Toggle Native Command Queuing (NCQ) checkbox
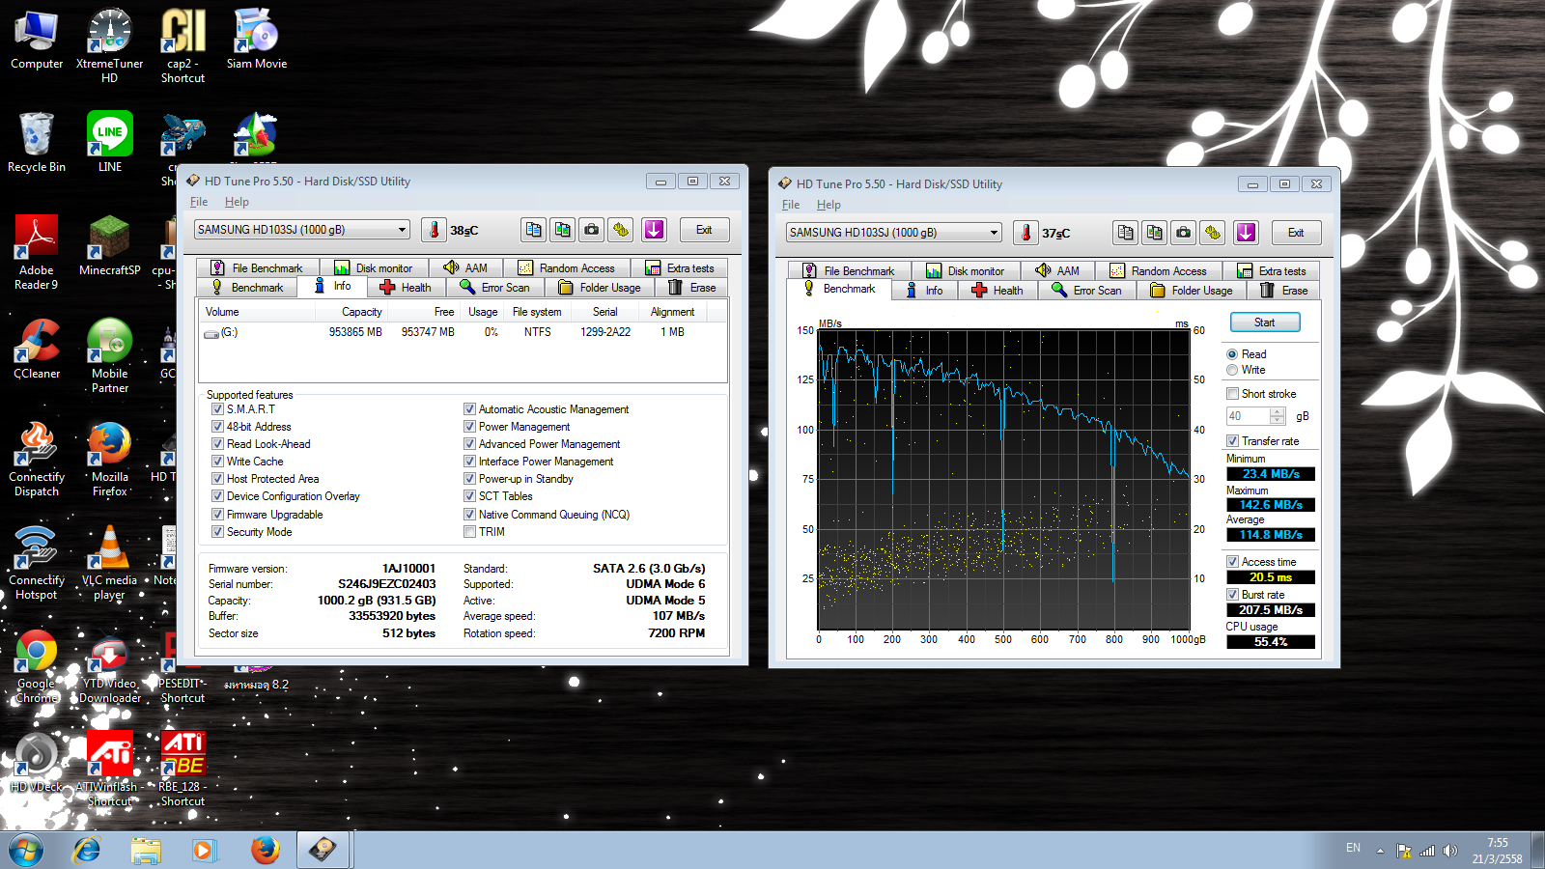 (469, 515)
